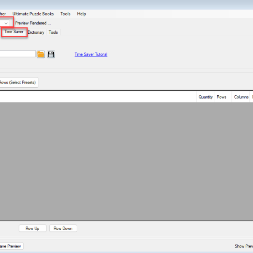Screen dimensions: 253x253
Task: Switch to the Dictionary tab
Action: coord(36,32)
